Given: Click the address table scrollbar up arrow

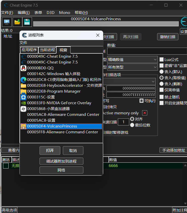Looking at the screenshot, I should coord(185,165).
